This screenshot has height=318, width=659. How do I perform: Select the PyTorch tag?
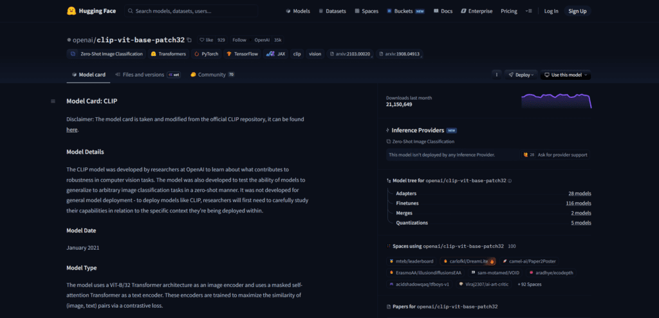206,54
